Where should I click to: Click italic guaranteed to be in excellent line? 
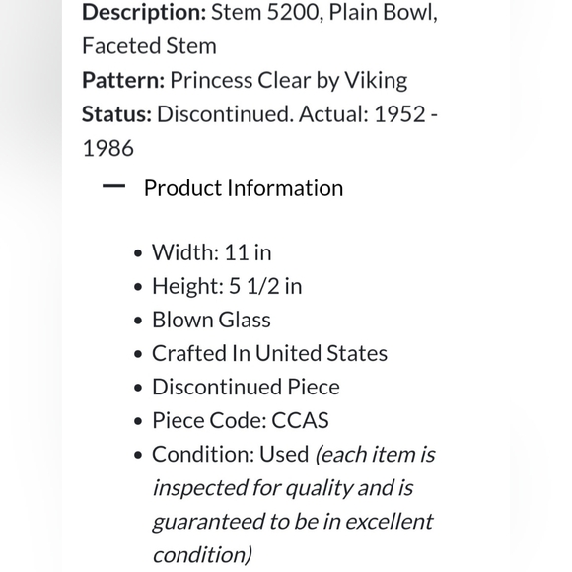(x=293, y=522)
